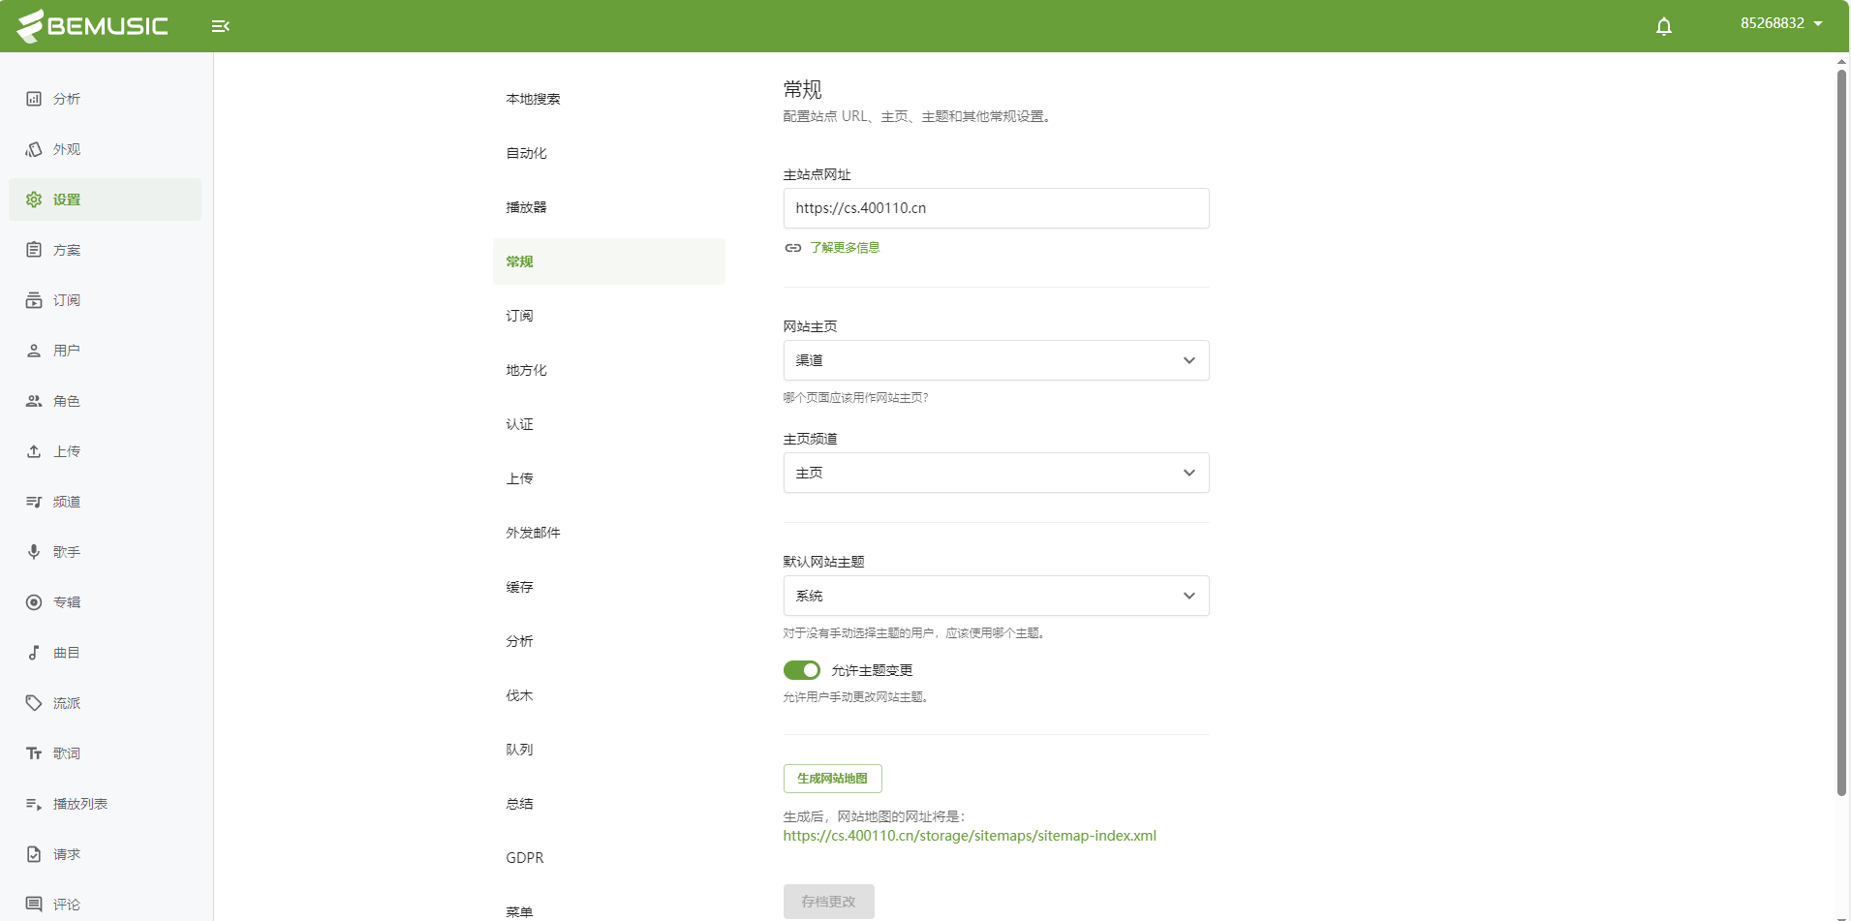Open the 专辑 albums icon
The image size is (1851, 921).
[x=34, y=601]
